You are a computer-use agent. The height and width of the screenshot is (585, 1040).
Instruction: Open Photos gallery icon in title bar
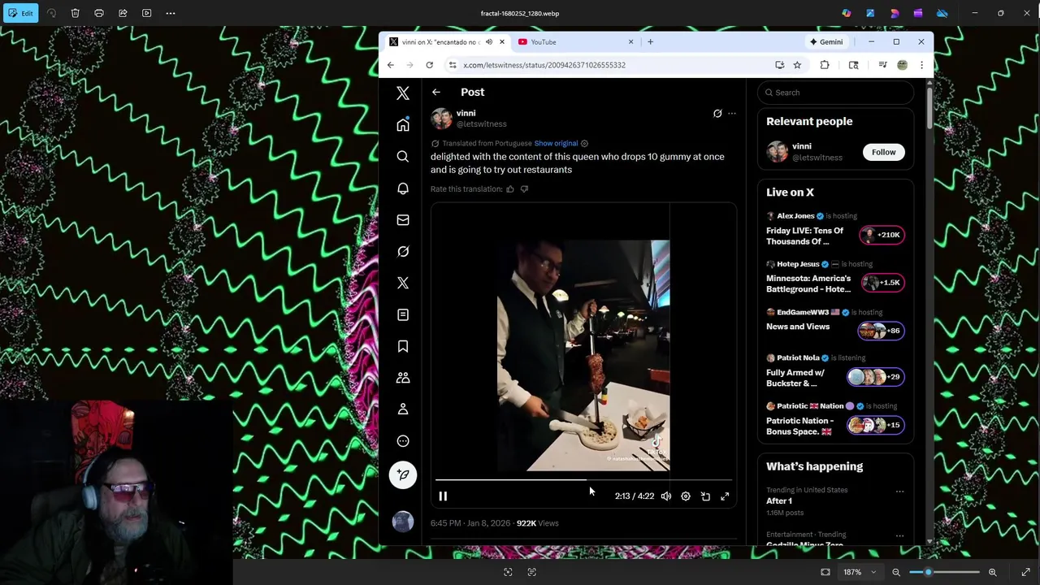coord(870,13)
